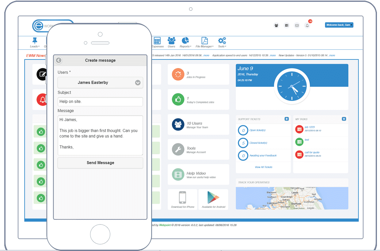
Task: Click the Download for iPhone icon
Action: pyautogui.click(x=183, y=197)
